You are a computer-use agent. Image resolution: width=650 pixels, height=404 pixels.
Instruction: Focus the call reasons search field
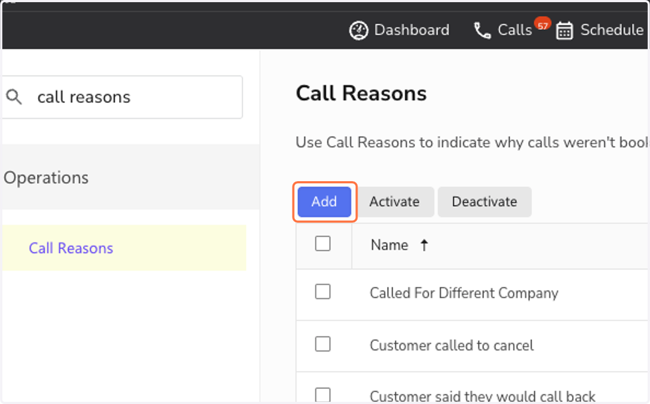(x=122, y=97)
